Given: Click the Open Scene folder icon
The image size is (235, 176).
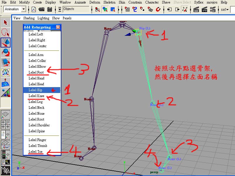Looking at the screenshot, I should [41, 9].
